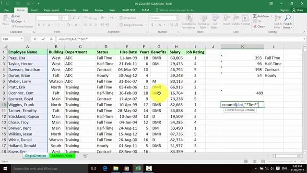
Task: Click Select All corner triangle
Action: pyautogui.click(x=5, y=47)
